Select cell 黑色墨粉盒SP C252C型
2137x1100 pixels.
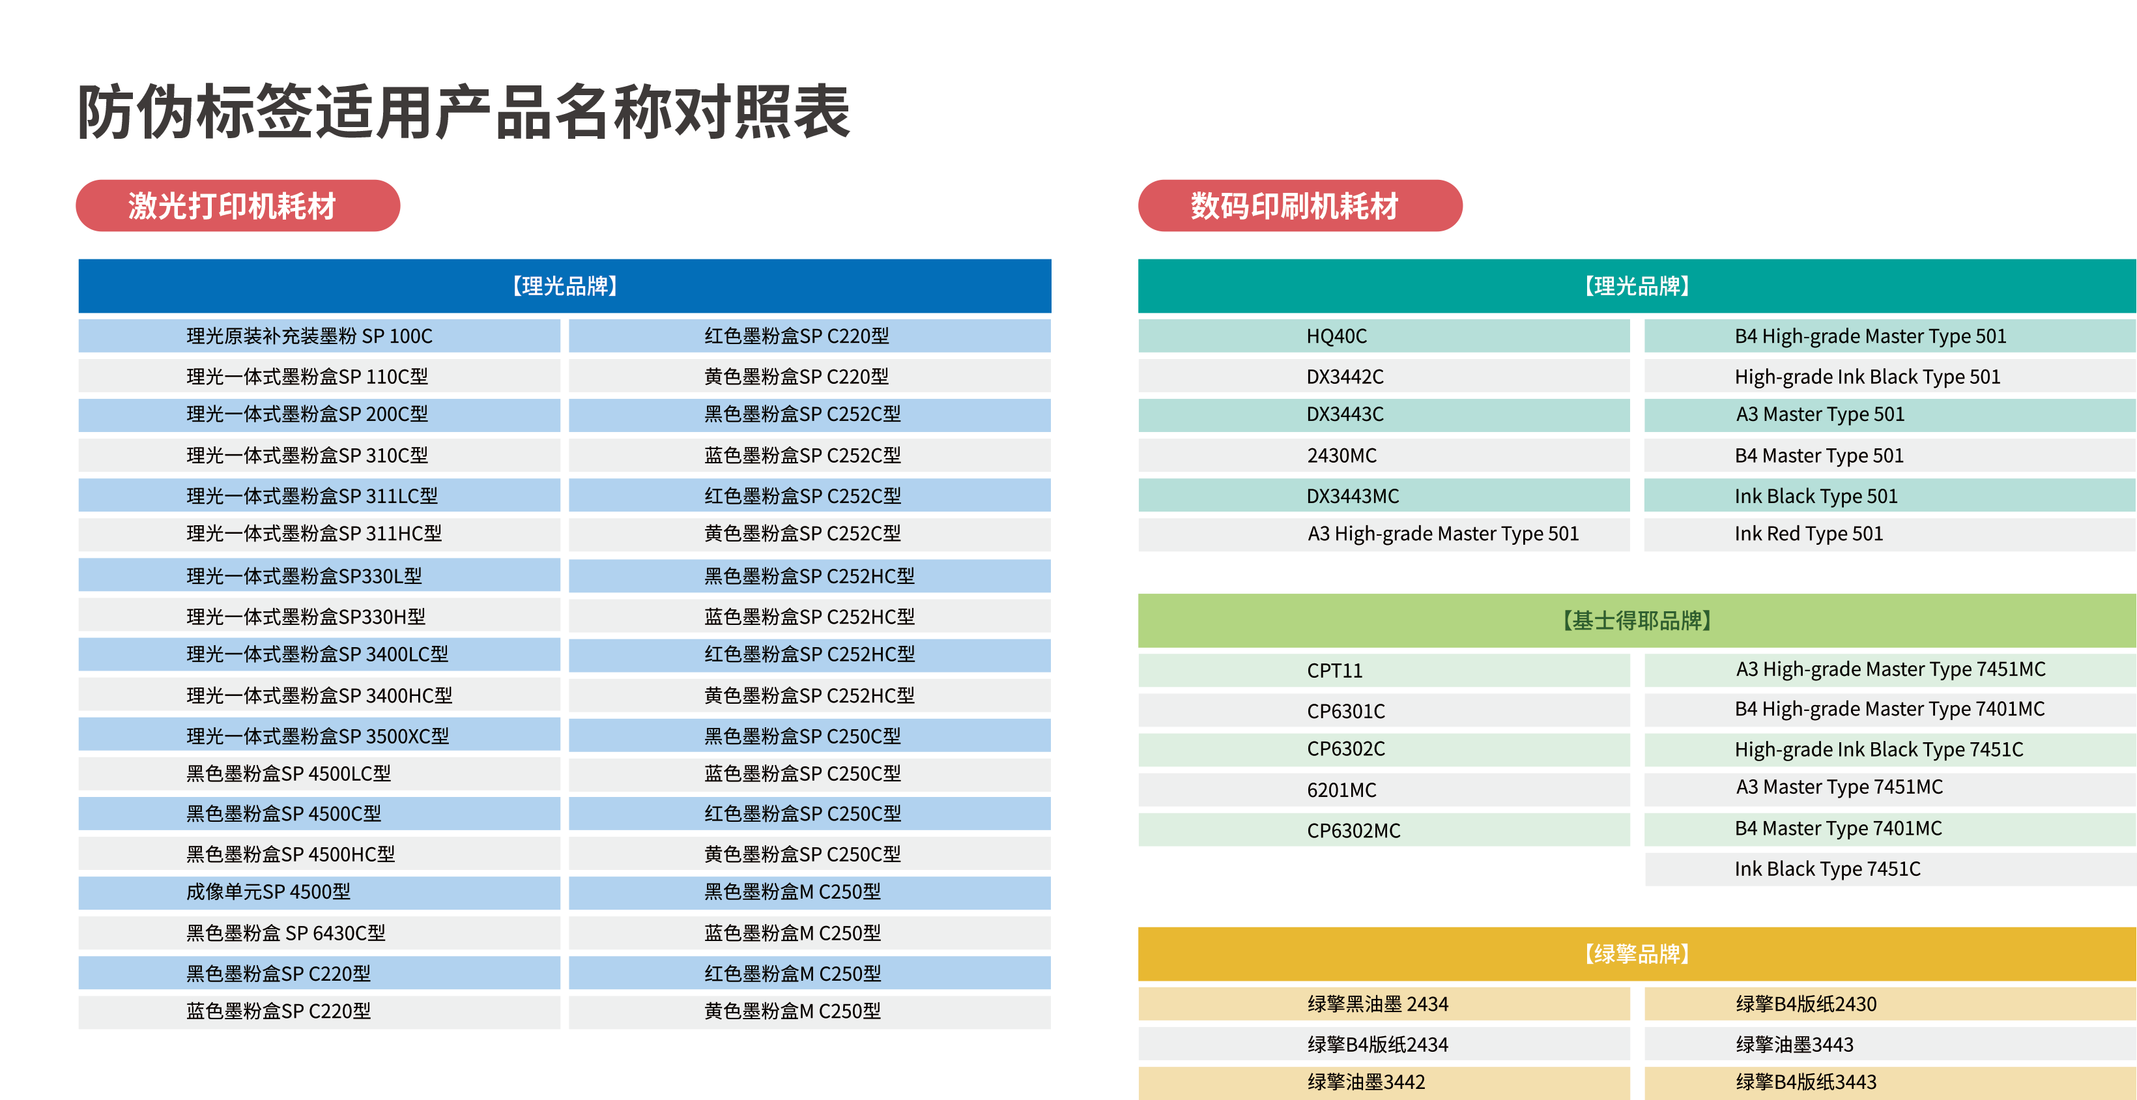810,415
